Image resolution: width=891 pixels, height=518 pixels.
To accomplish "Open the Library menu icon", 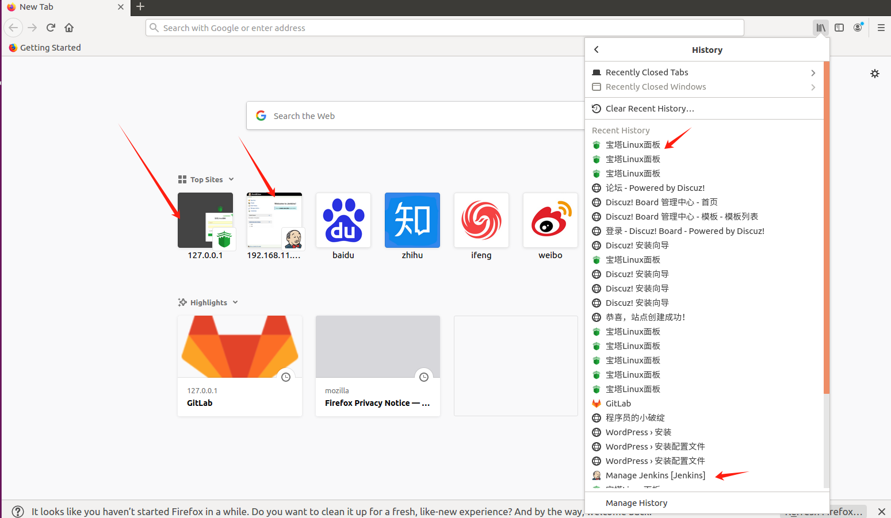I will tap(821, 28).
